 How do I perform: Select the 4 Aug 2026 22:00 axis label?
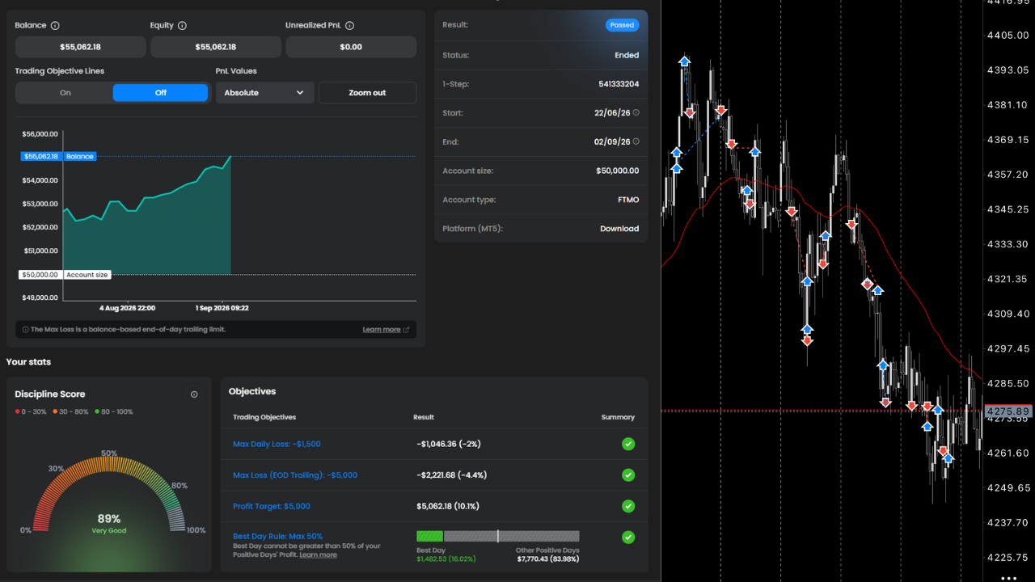127,308
